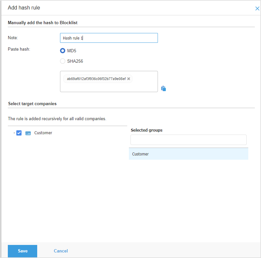
Task: Uncheck the Customer company checkbox
Action: 19,133
